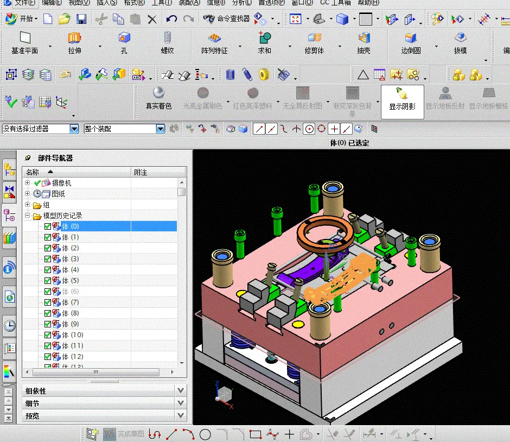The height and width of the screenshot is (442, 510).
Task: Open the 没有选择过滤器 dropdown
Action: pos(74,129)
